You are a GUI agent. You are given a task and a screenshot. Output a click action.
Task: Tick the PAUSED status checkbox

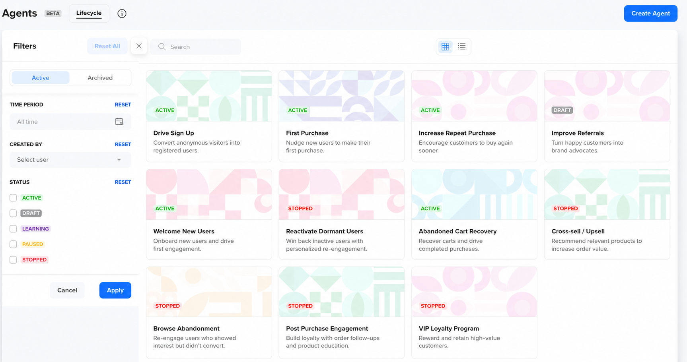[13, 244]
